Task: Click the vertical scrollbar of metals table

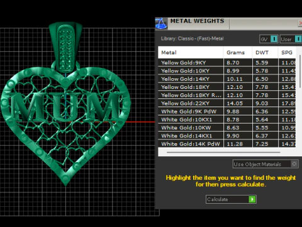Action: (x=300, y=71)
